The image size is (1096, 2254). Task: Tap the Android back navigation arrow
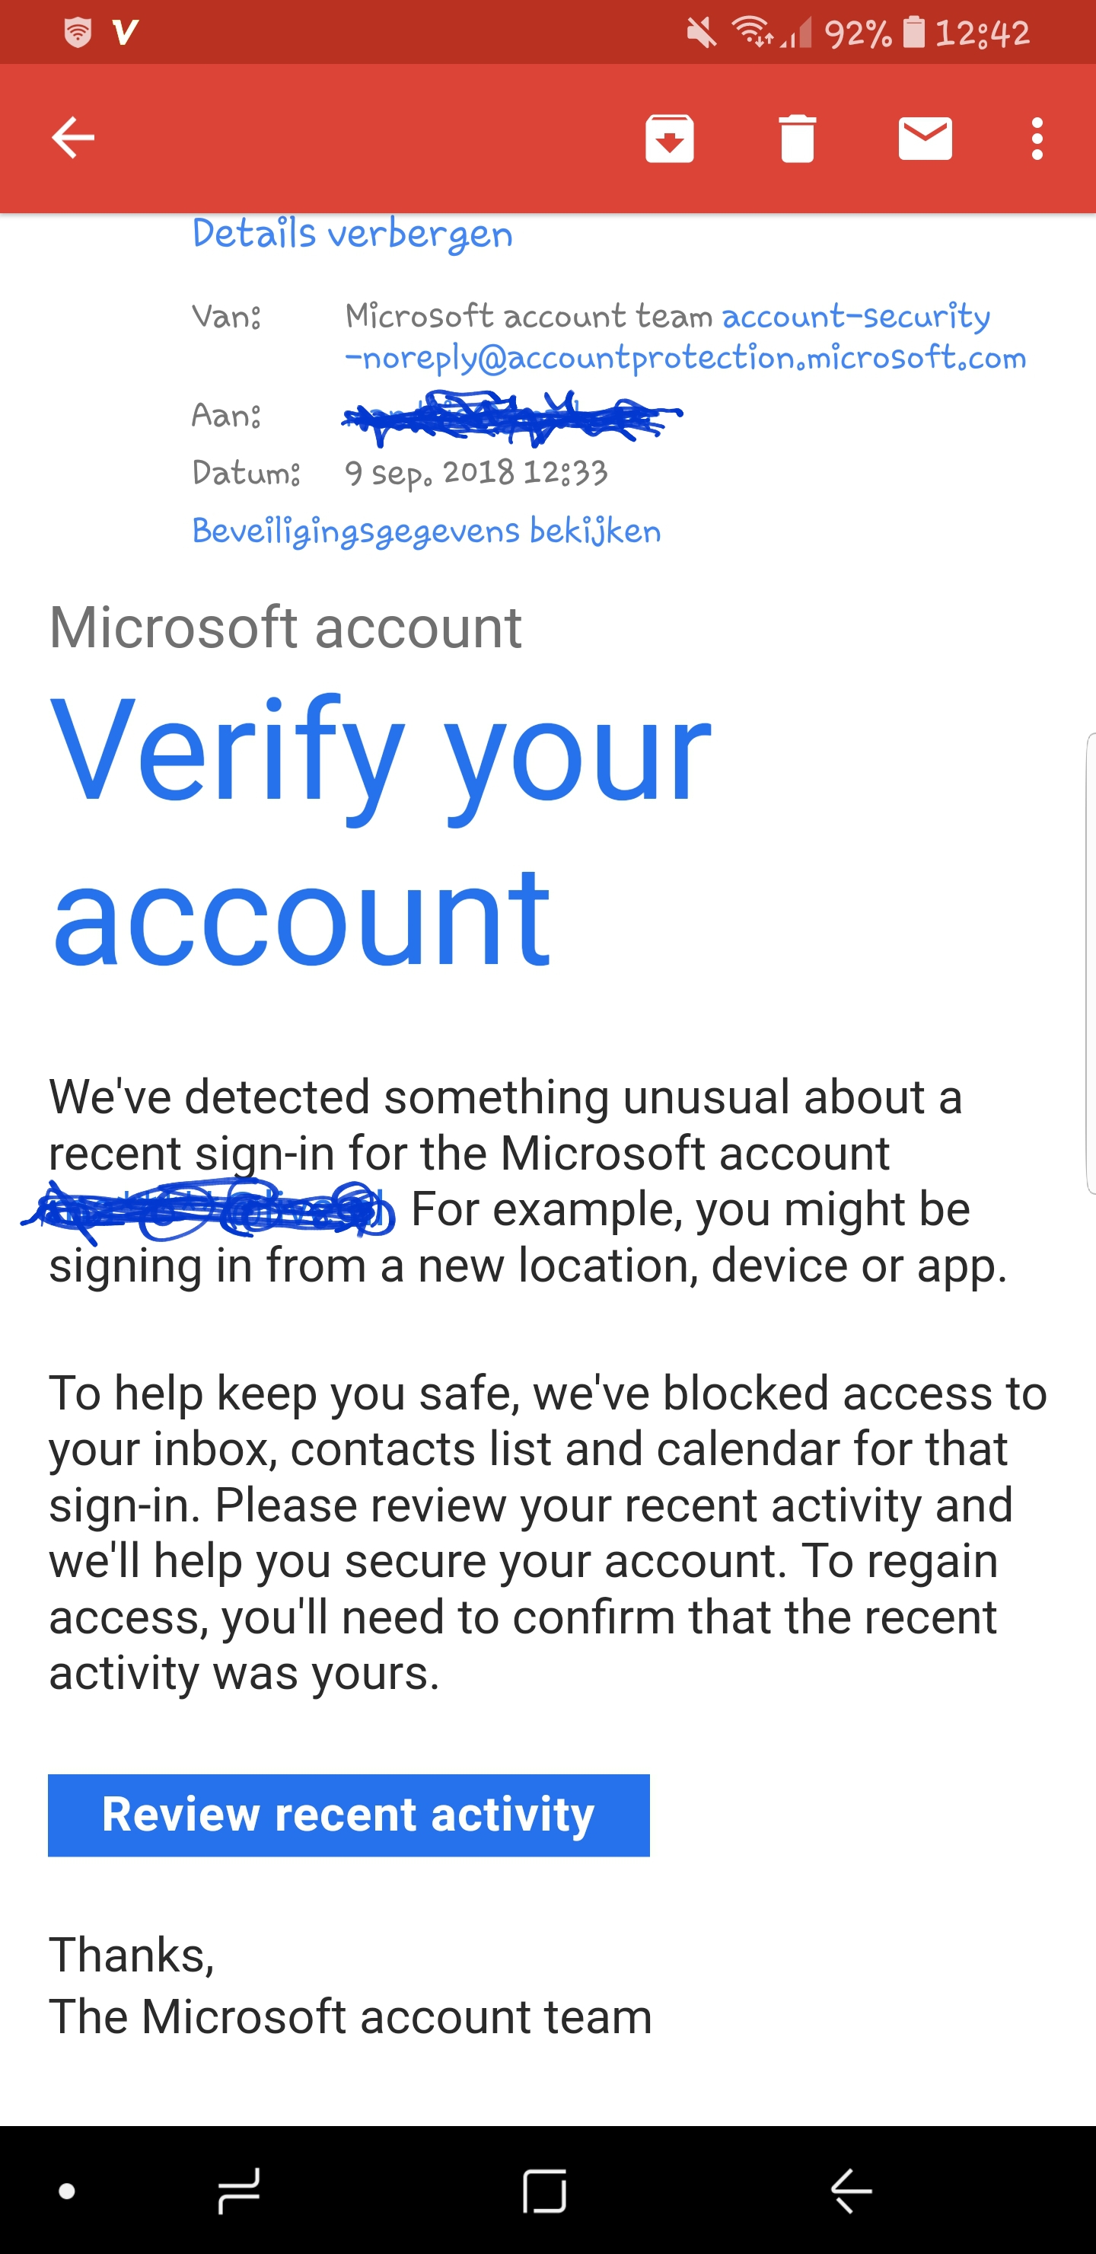point(850,2191)
